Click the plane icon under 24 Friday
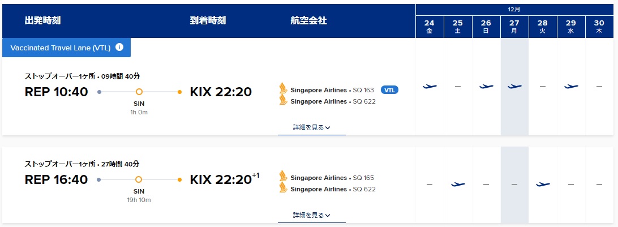Viewport: 618px width, 227px height. pyautogui.click(x=430, y=87)
